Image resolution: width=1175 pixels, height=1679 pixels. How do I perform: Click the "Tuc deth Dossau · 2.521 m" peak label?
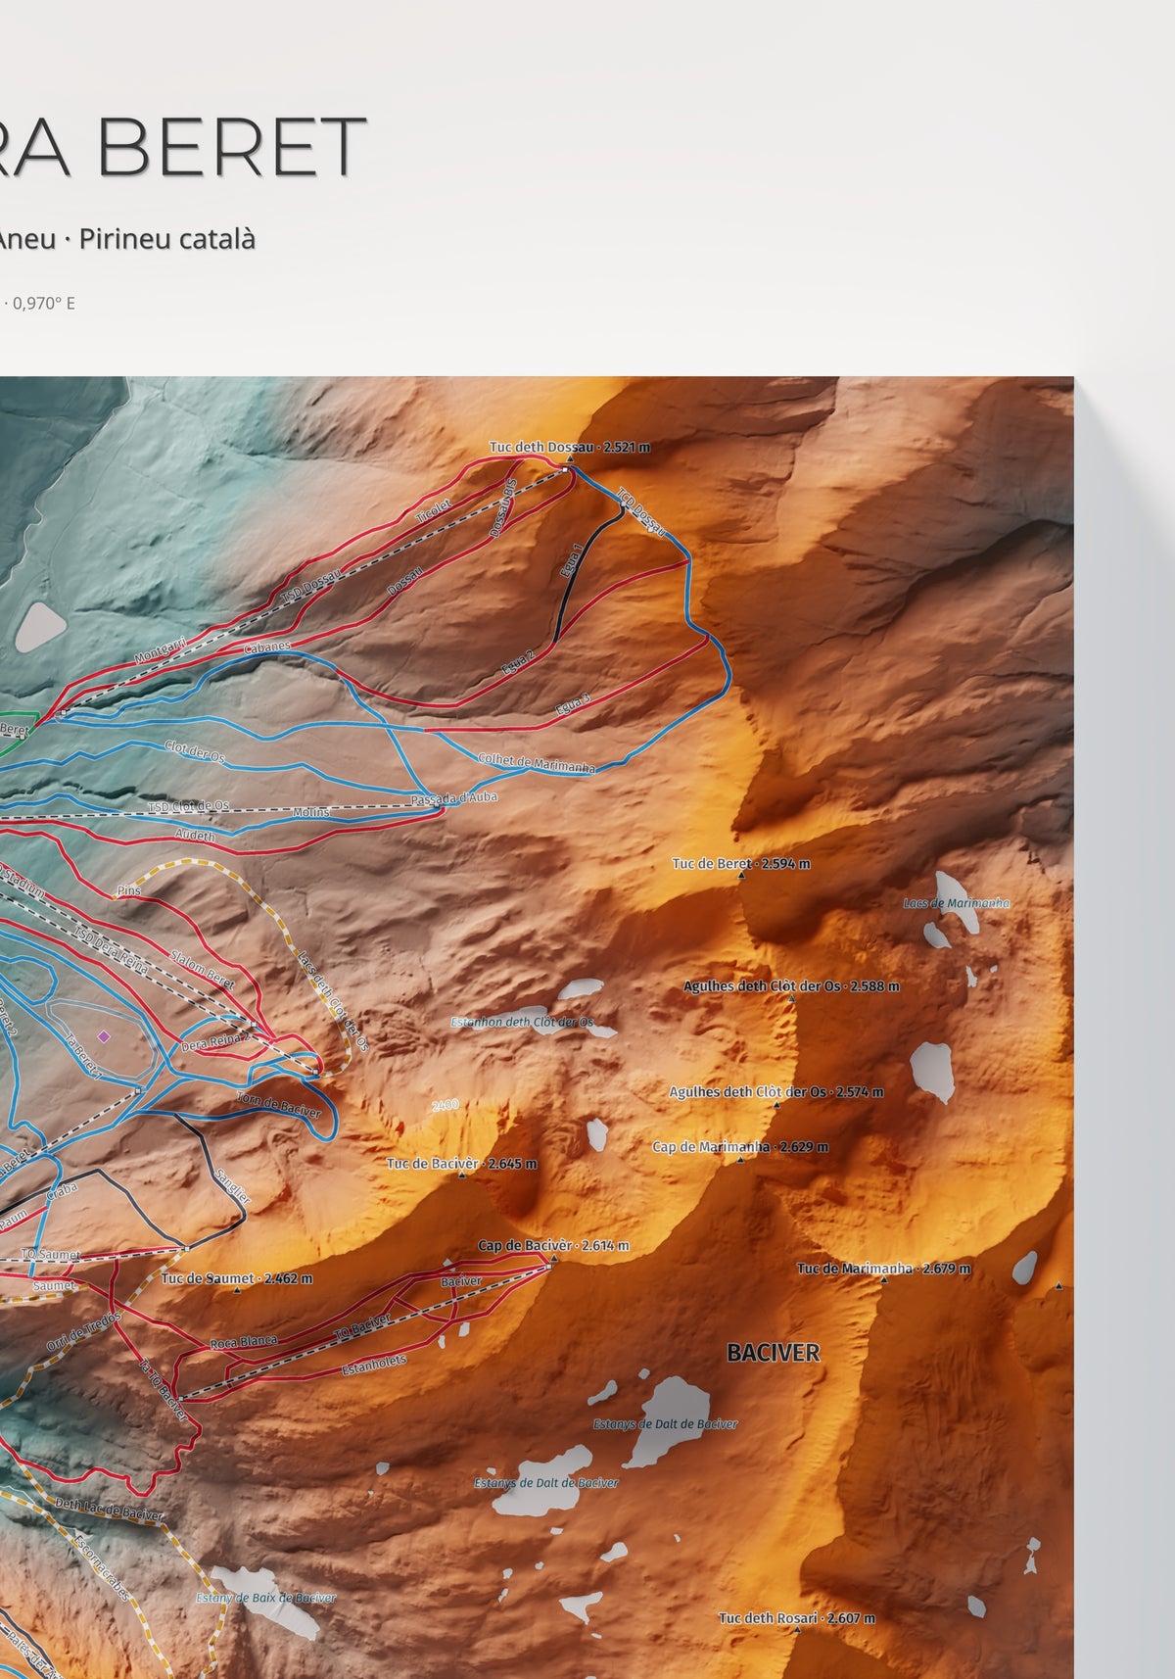[x=570, y=447]
